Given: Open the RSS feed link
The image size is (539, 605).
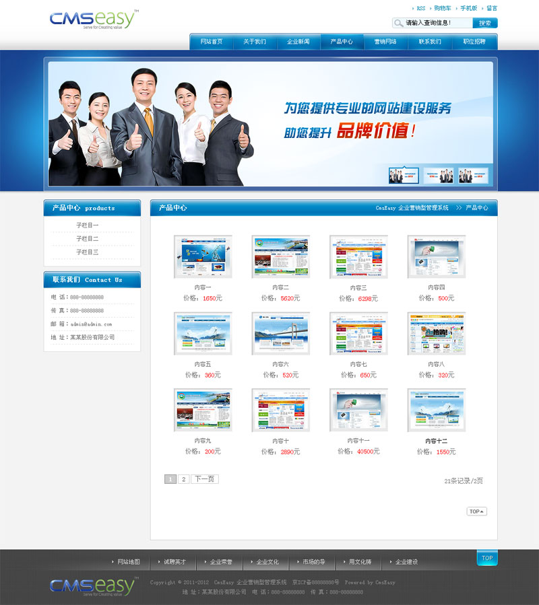Looking at the screenshot, I should [x=421, y=8].
